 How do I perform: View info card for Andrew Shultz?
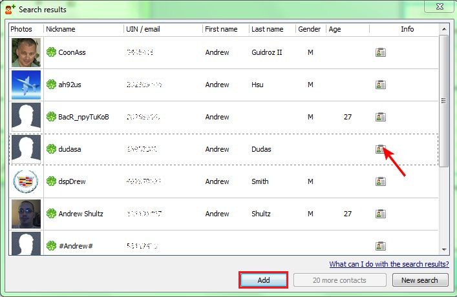(381, 214)
